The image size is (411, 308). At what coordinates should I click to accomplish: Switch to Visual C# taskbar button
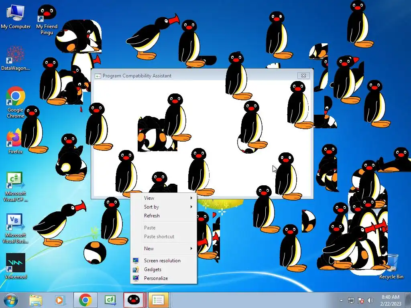[110, 300]
